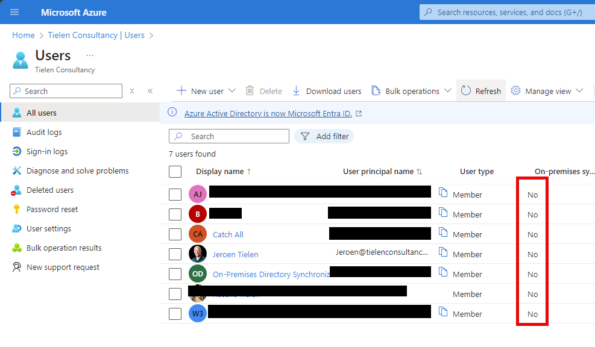Collapse the sidebar with the double chevron
The height and width of the screenshot is (347, 595).
tap(150, 91)
